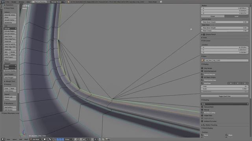Toggle snap during transform
This screenshot has height=141, width=252.
coord(93,139)
